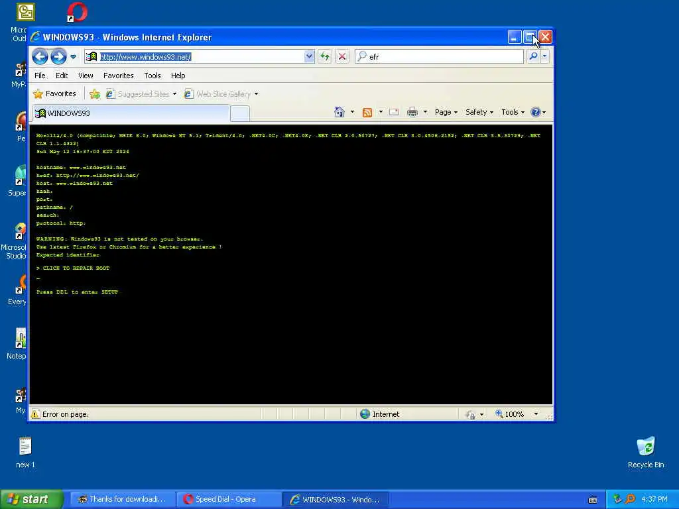Click the Home icon in command bar
The height and width of the screenshot is (509, 679).
point(339,113)
